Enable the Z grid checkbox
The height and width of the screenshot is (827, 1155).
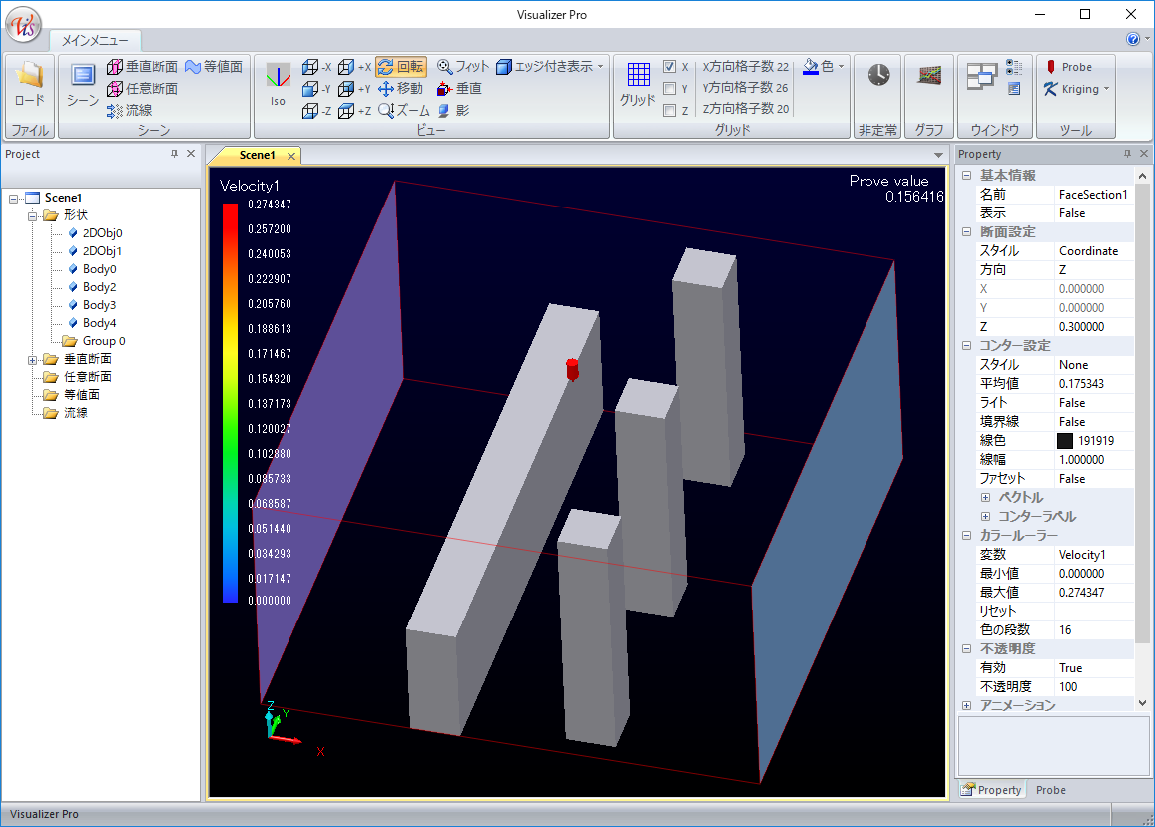click(670, 111)
